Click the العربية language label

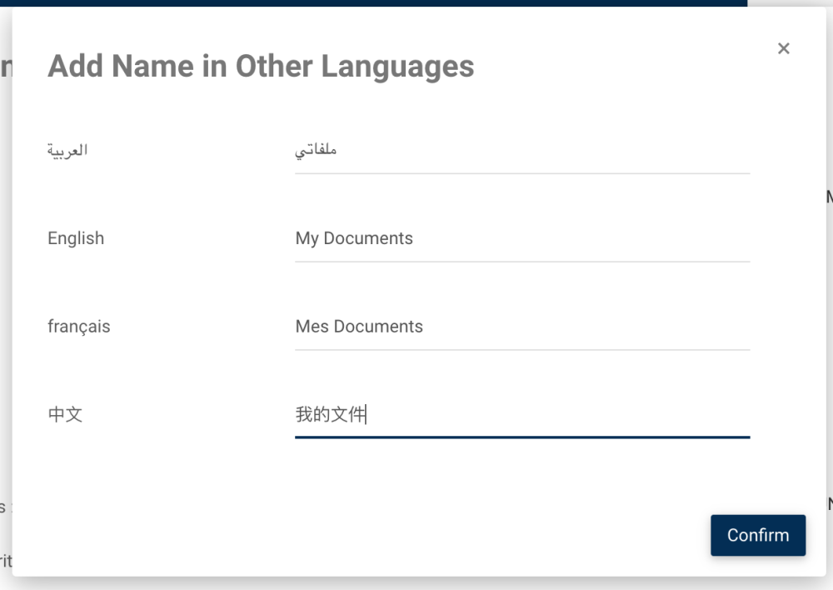[67, 151]
